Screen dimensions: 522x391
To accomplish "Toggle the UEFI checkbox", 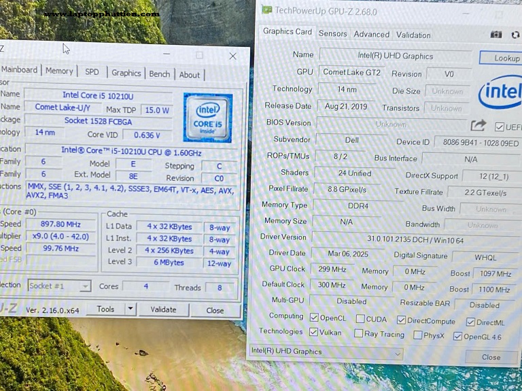I will coord(500,127).
